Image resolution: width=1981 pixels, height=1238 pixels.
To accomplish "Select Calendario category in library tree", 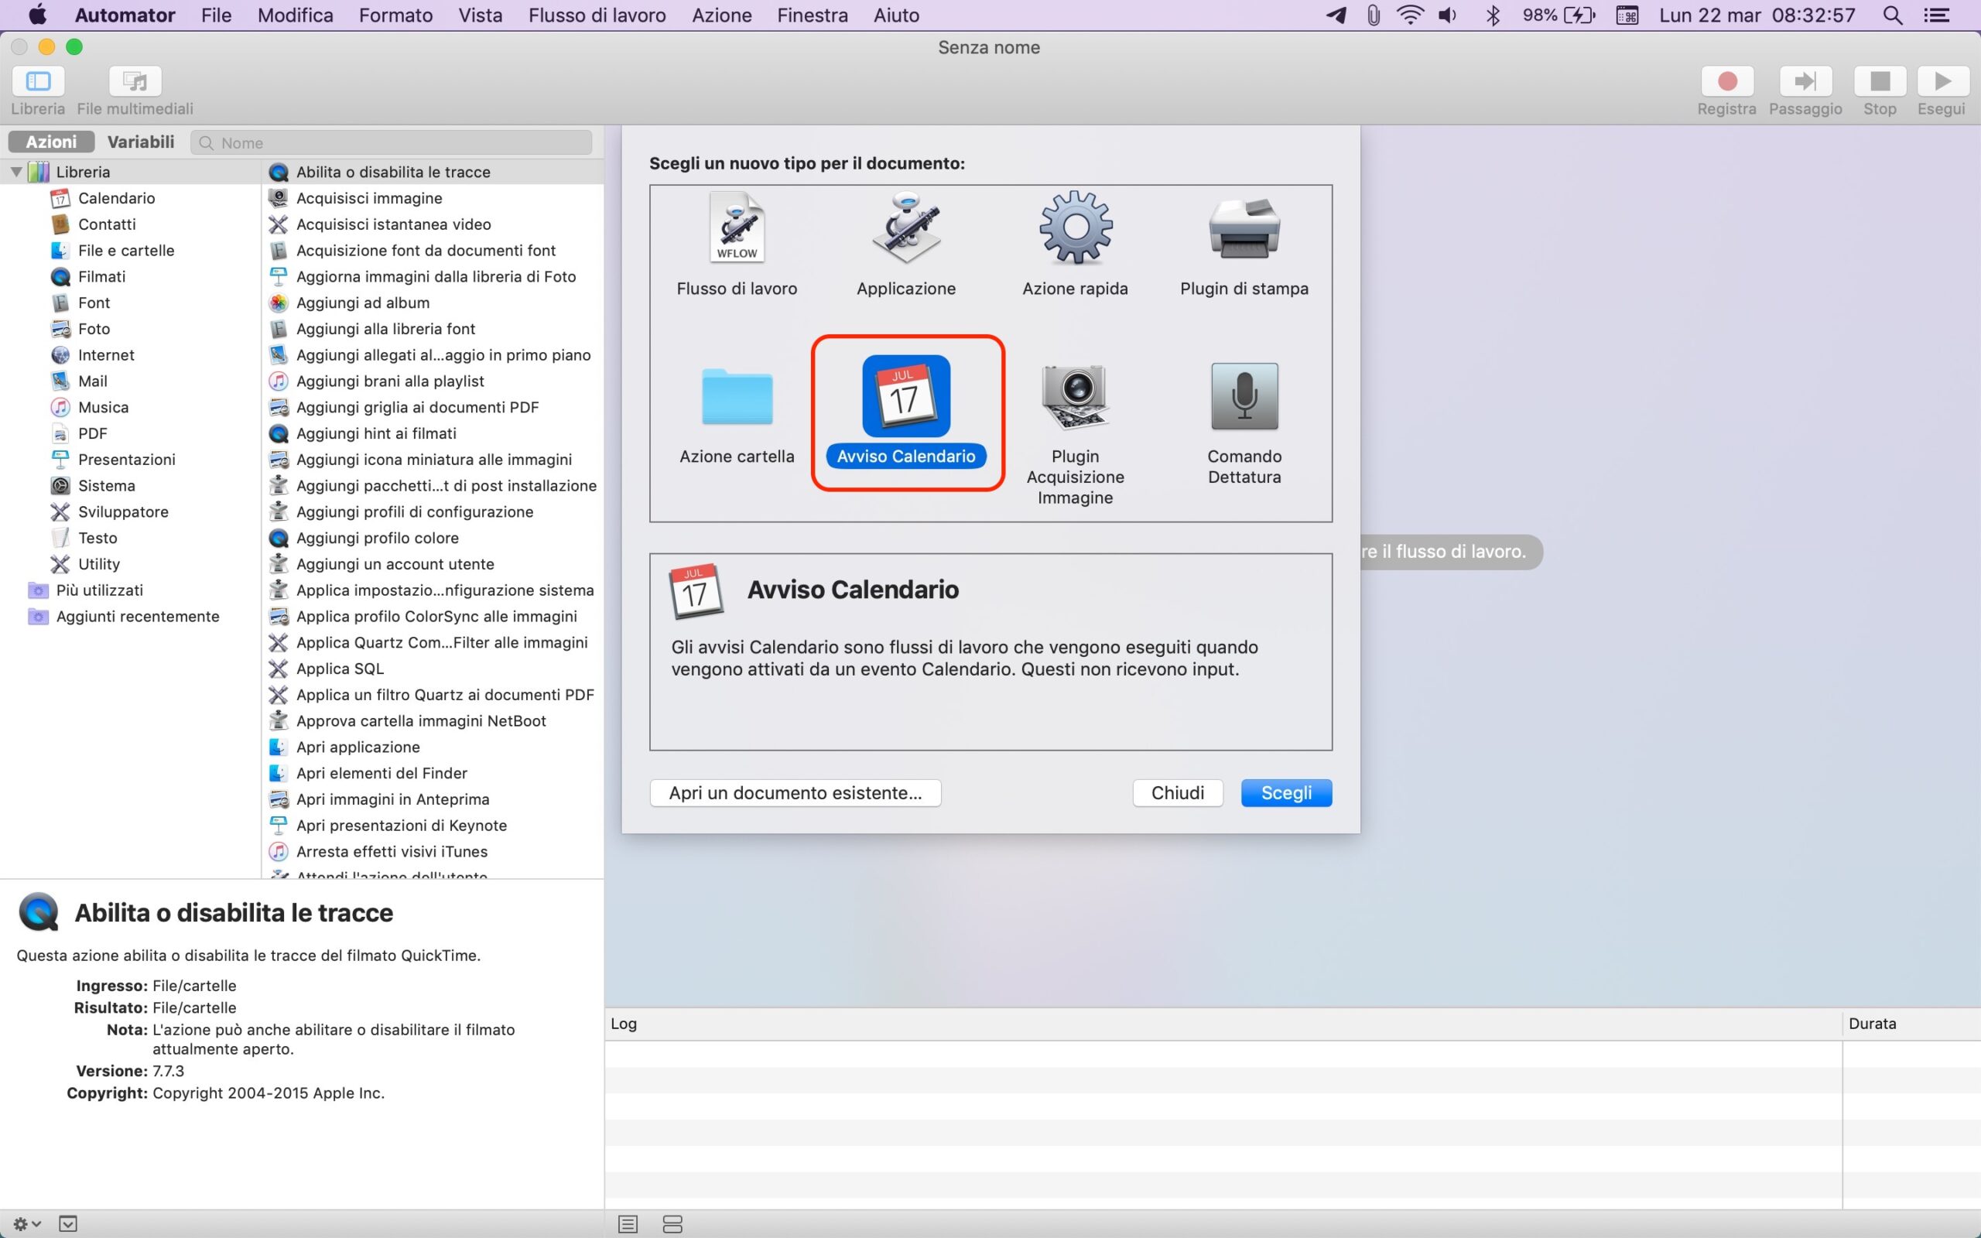I will point(116,198).
